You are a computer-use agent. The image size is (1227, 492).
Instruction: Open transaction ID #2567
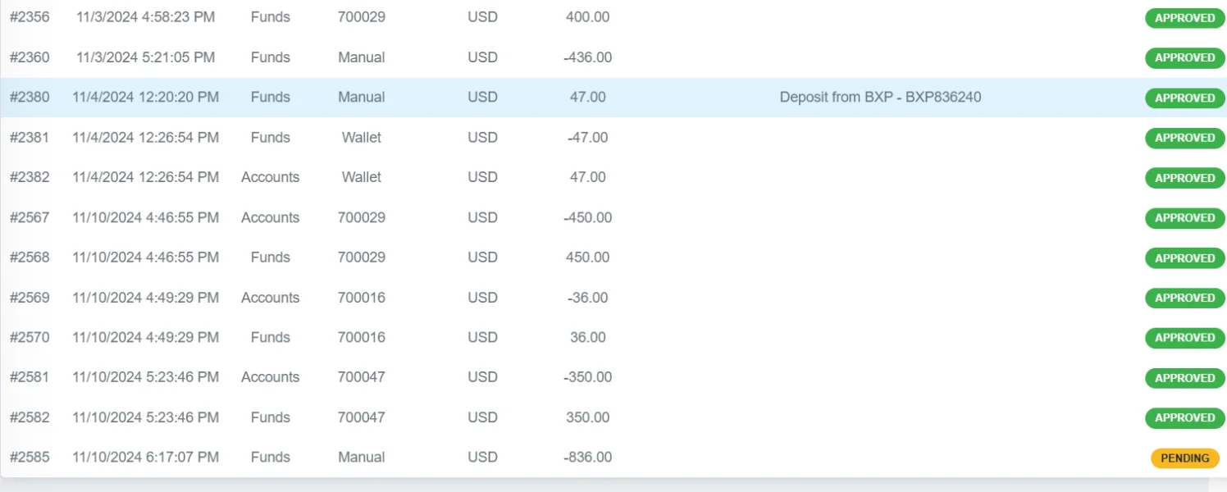point(30,218)
